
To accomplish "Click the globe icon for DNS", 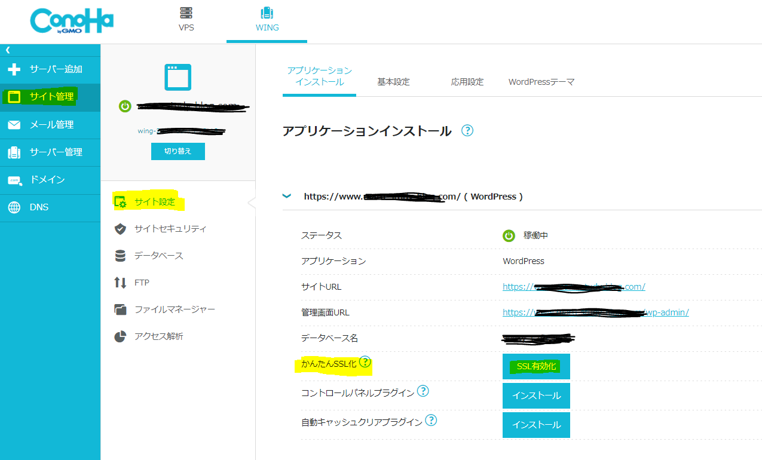I will 14,208.
